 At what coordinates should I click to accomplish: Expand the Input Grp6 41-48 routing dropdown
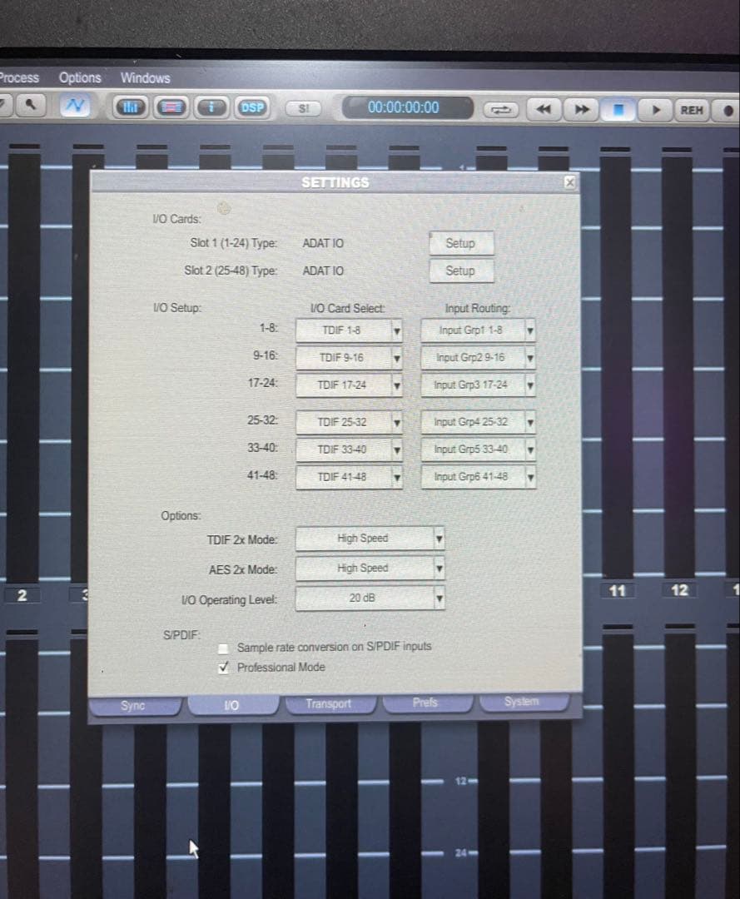pyautogui.click(x=530, y=477)
